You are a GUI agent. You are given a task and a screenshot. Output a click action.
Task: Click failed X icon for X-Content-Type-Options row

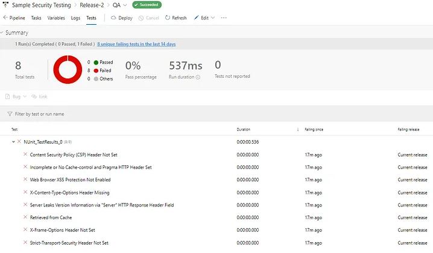[25, 192]
